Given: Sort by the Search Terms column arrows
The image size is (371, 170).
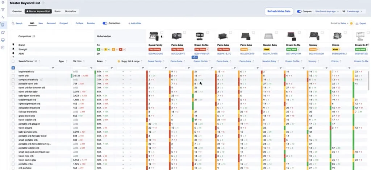Looking at the screenshot, I should pos(39,61).
